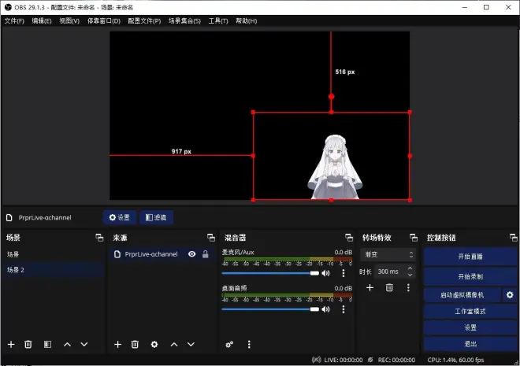Screen dimensions: 520x366
Task: Click 设置 button in controls panel
Action: tap(470, 327)
